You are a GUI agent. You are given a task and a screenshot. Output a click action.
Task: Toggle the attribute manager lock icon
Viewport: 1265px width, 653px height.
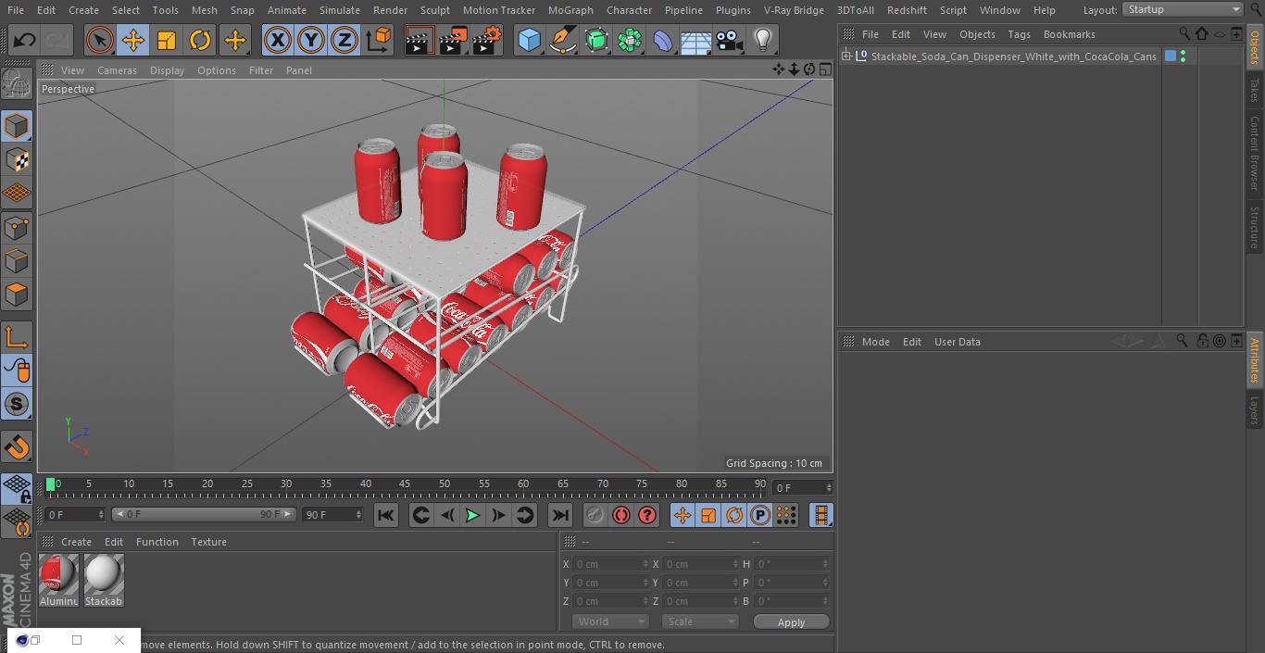[x=1202, y=341]
